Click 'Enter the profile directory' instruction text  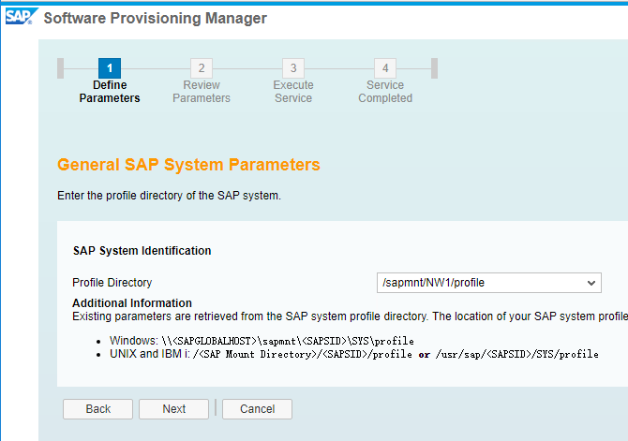pos(169,196)
